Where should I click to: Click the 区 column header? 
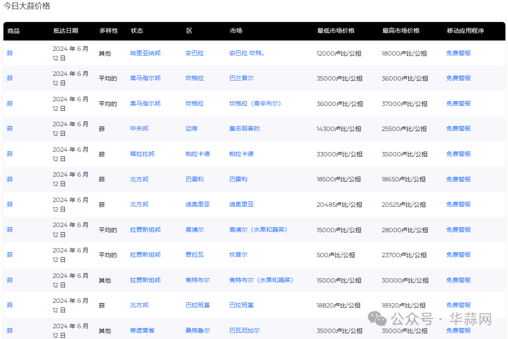(x=189, y=31)
